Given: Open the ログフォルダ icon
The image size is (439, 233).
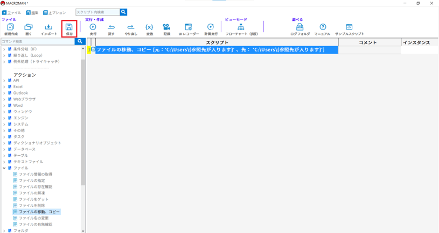Looking at the screenshot, I should pyautogui.click(x=300, y=27).
